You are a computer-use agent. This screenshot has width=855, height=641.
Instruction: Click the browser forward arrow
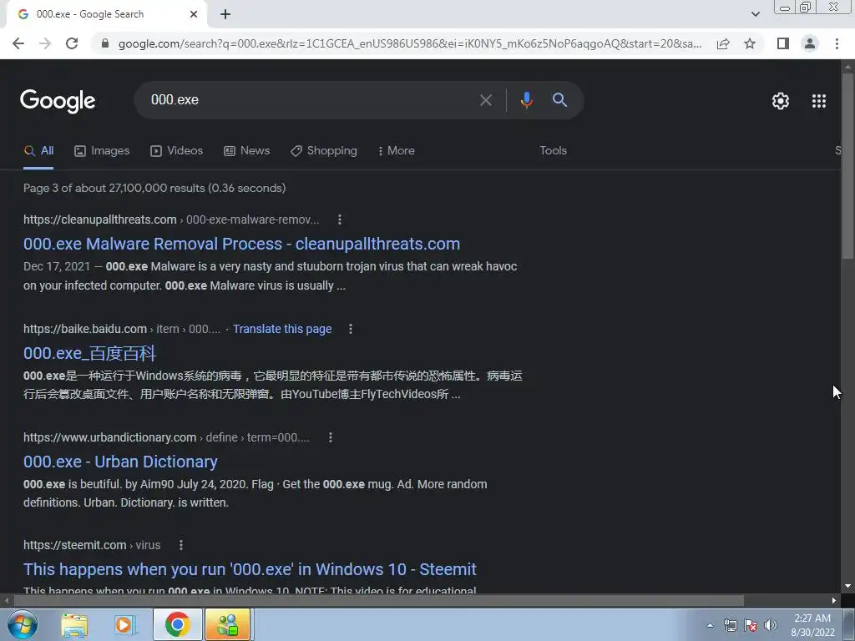coord(45,43)
